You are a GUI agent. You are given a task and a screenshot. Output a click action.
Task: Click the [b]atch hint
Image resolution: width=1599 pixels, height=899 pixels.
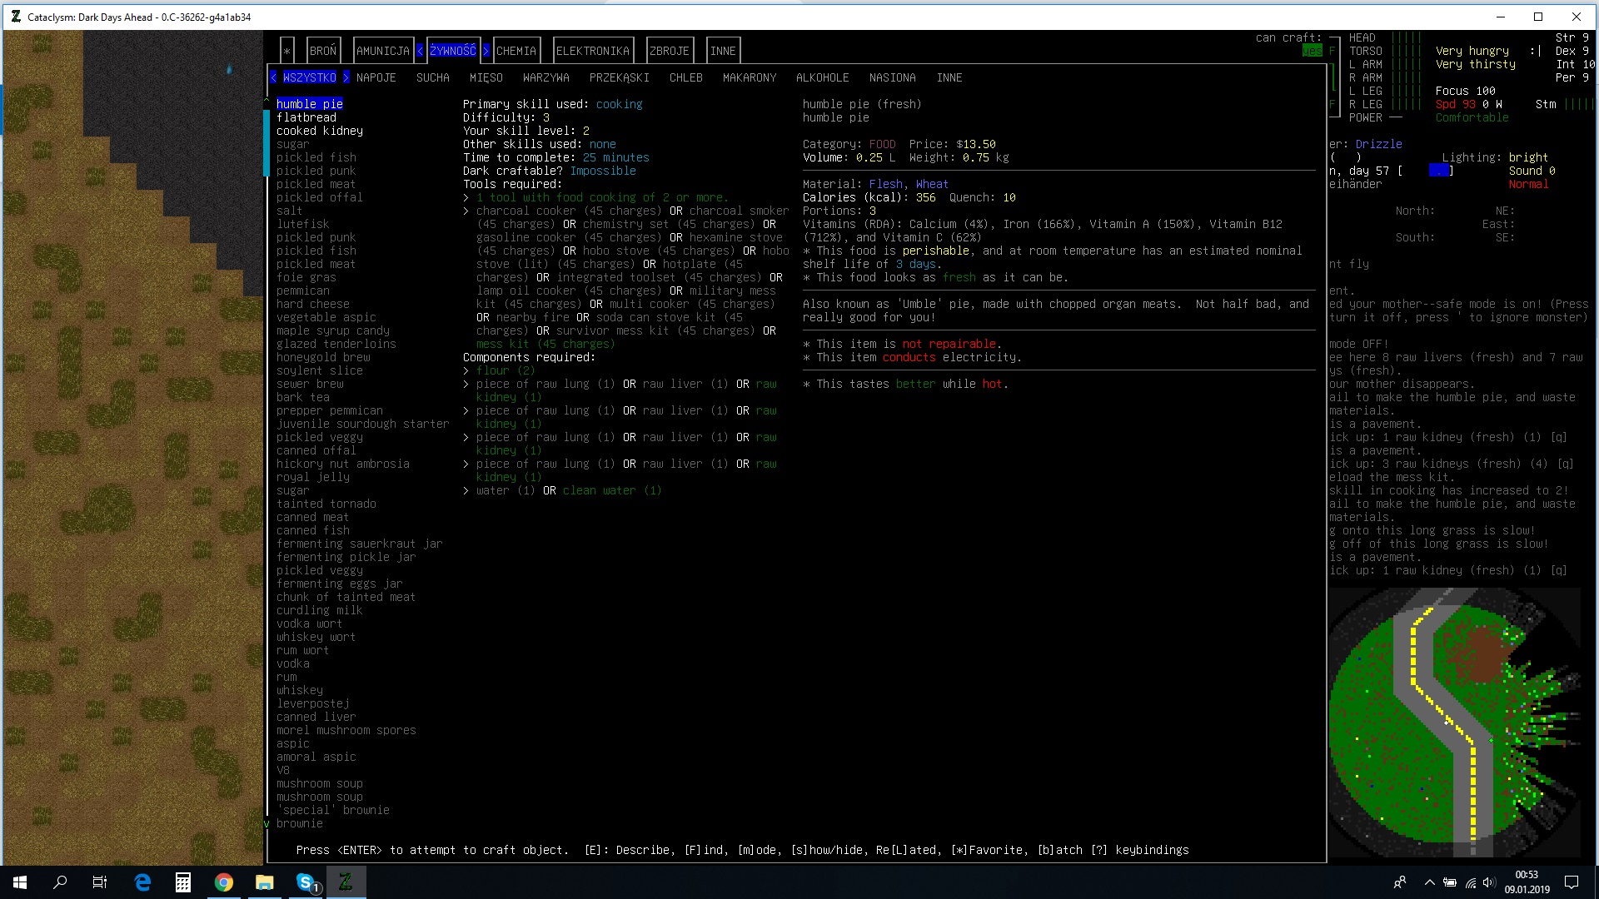(x=1059, y=850)
